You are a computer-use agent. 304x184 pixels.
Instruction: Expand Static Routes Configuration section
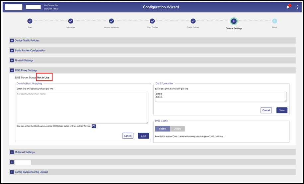coord(12,50)
